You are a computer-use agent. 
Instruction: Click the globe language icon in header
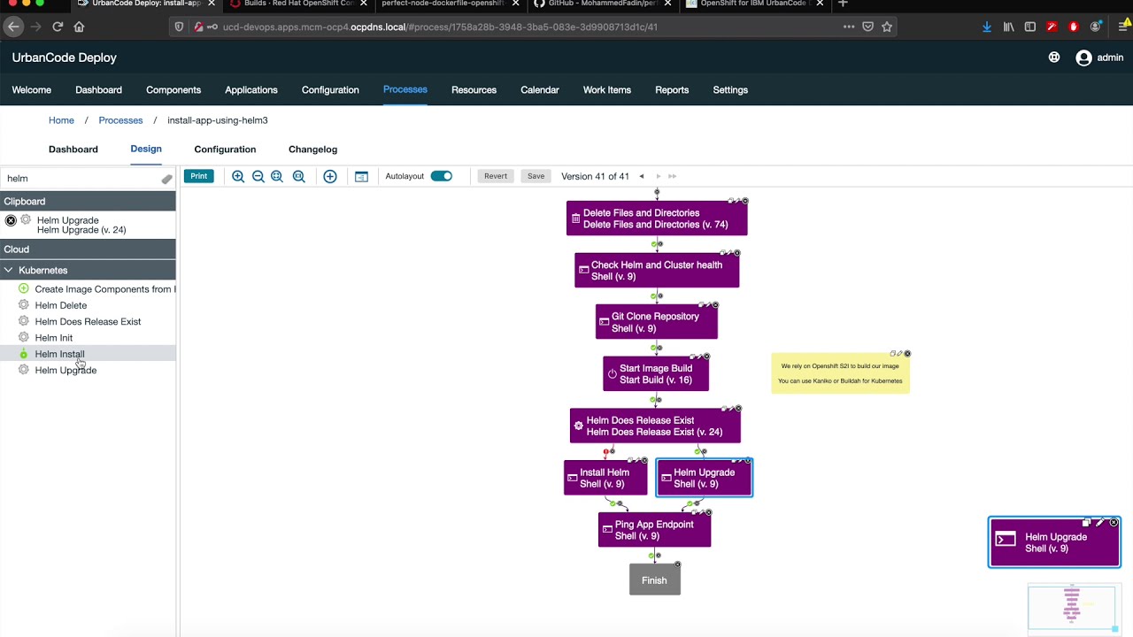1054,58
